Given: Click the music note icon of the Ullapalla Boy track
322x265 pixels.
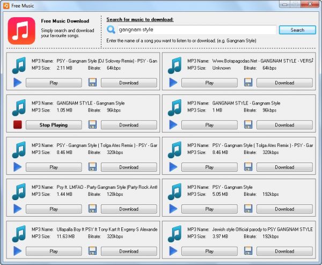Looking at the screenshot, I should tap(19, 234).
